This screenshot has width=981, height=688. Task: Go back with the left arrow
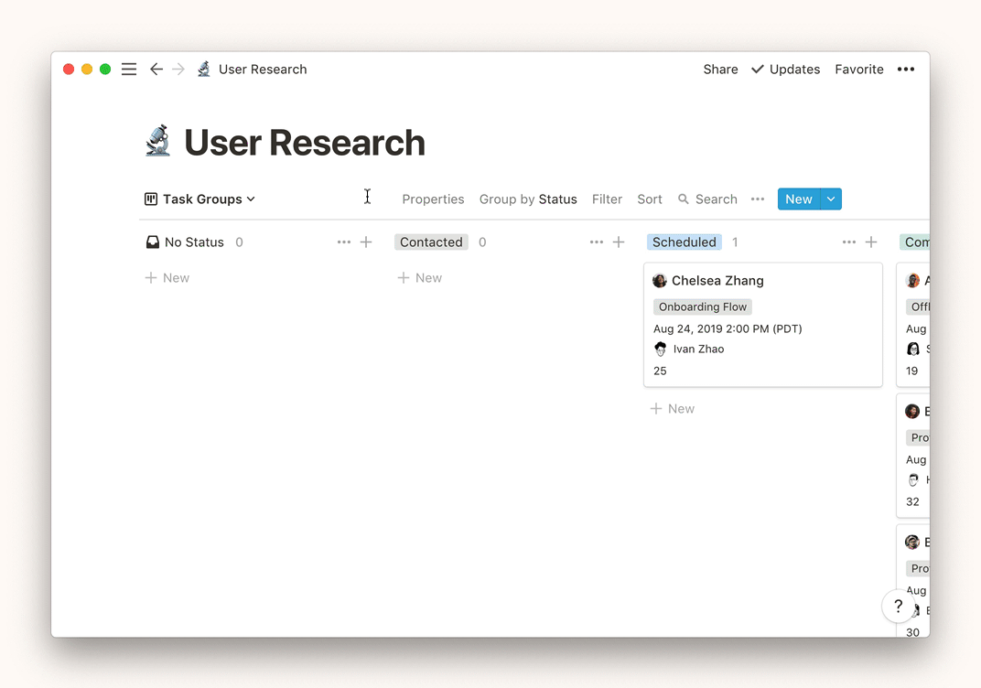[156, 70]
